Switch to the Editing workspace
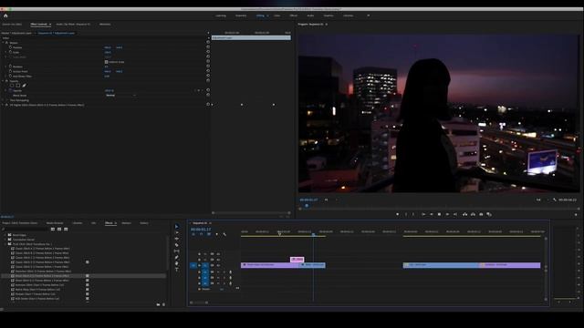 260,15
